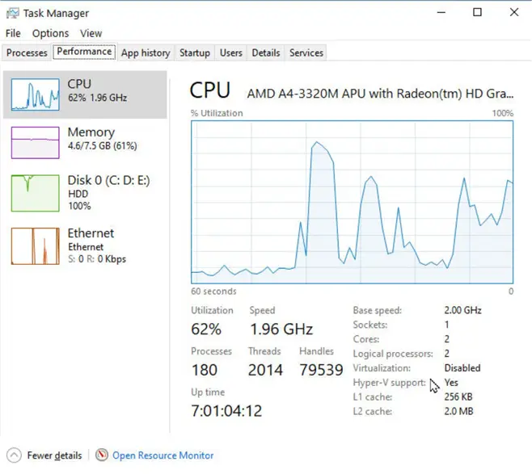The image size is (532, 474).
Task: Minimize the Task Manager window
Action: pyautogui.click(x=441, y=13)
